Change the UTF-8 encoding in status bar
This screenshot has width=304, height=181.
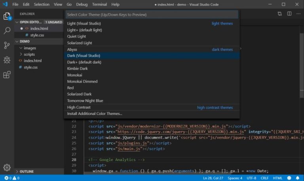pyautogui.click(x=251, y=178)
